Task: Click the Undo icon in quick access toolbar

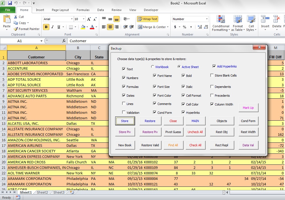Action: (x=16, y=3)
